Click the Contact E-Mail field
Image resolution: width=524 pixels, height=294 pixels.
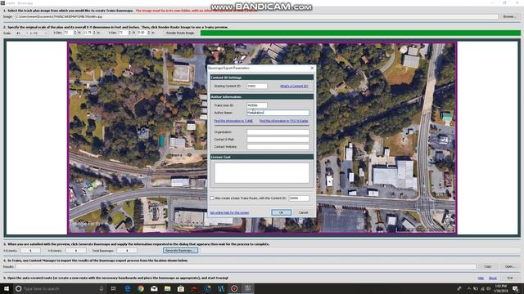click(278, 140)
